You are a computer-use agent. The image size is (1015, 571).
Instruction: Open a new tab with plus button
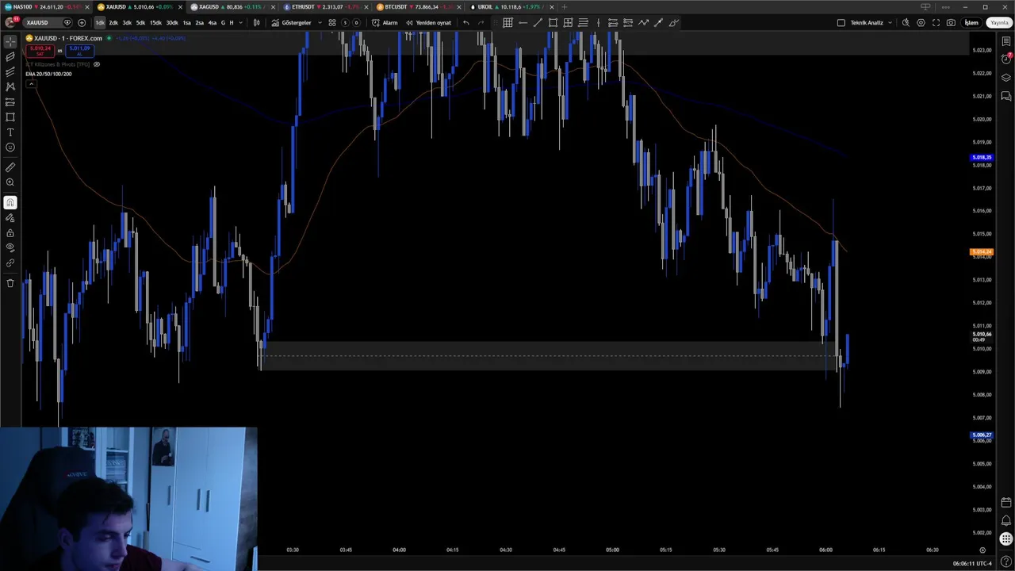(x=564, y=6)
